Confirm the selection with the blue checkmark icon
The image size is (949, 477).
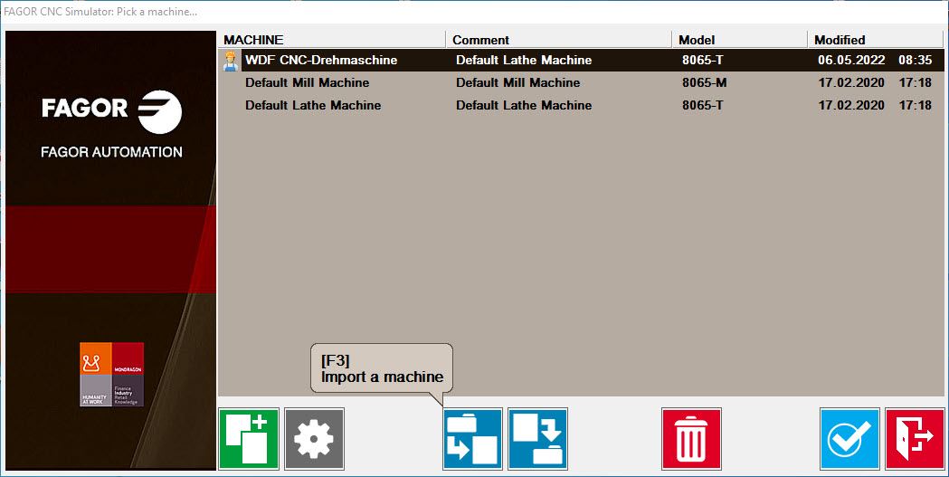[x=849, y=439]
